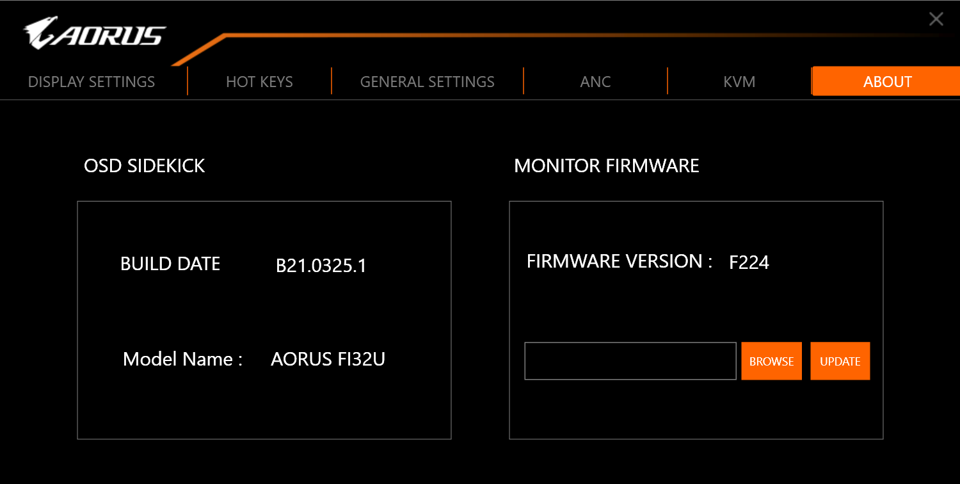Select the AORUS FI32U model text

pyautogui.click(x=328, y=359)
